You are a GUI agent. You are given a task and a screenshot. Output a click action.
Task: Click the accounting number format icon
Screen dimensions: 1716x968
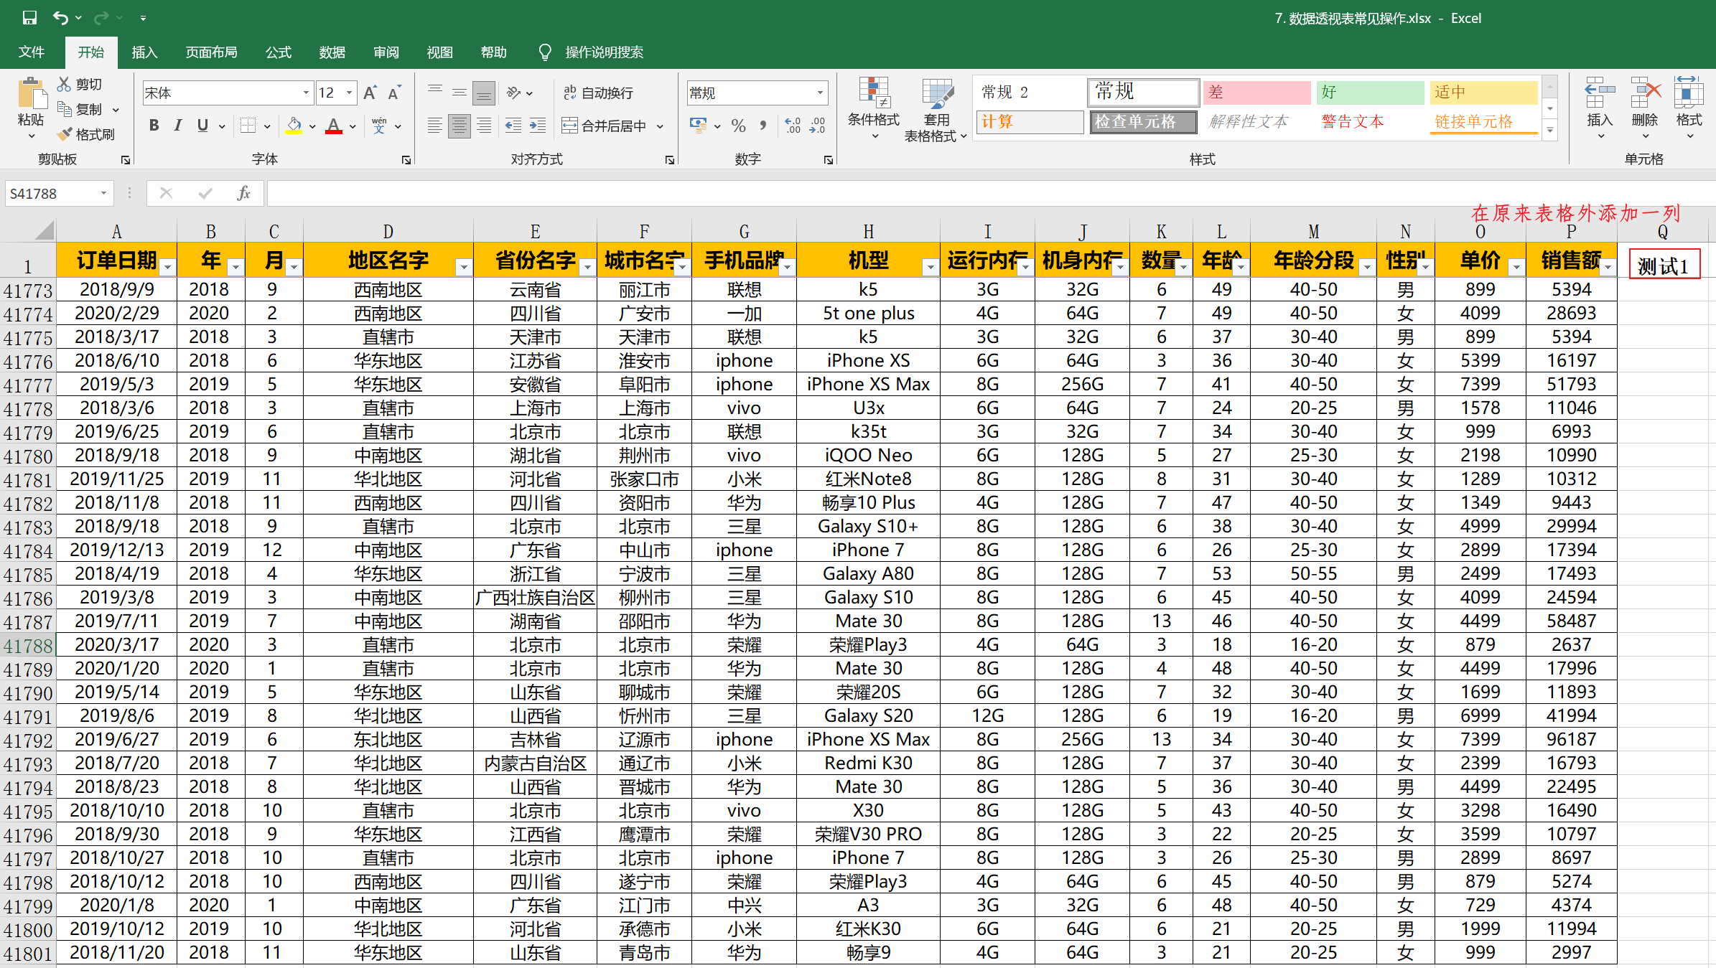(698, 126)
